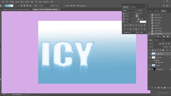Open the font size dropdown
The height and width of the screenshot is (96, 171).
pyautogui.click(x=133, y=14)
